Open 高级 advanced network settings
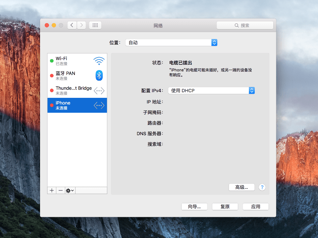318x238 pixels. click(x=241, y=187)
